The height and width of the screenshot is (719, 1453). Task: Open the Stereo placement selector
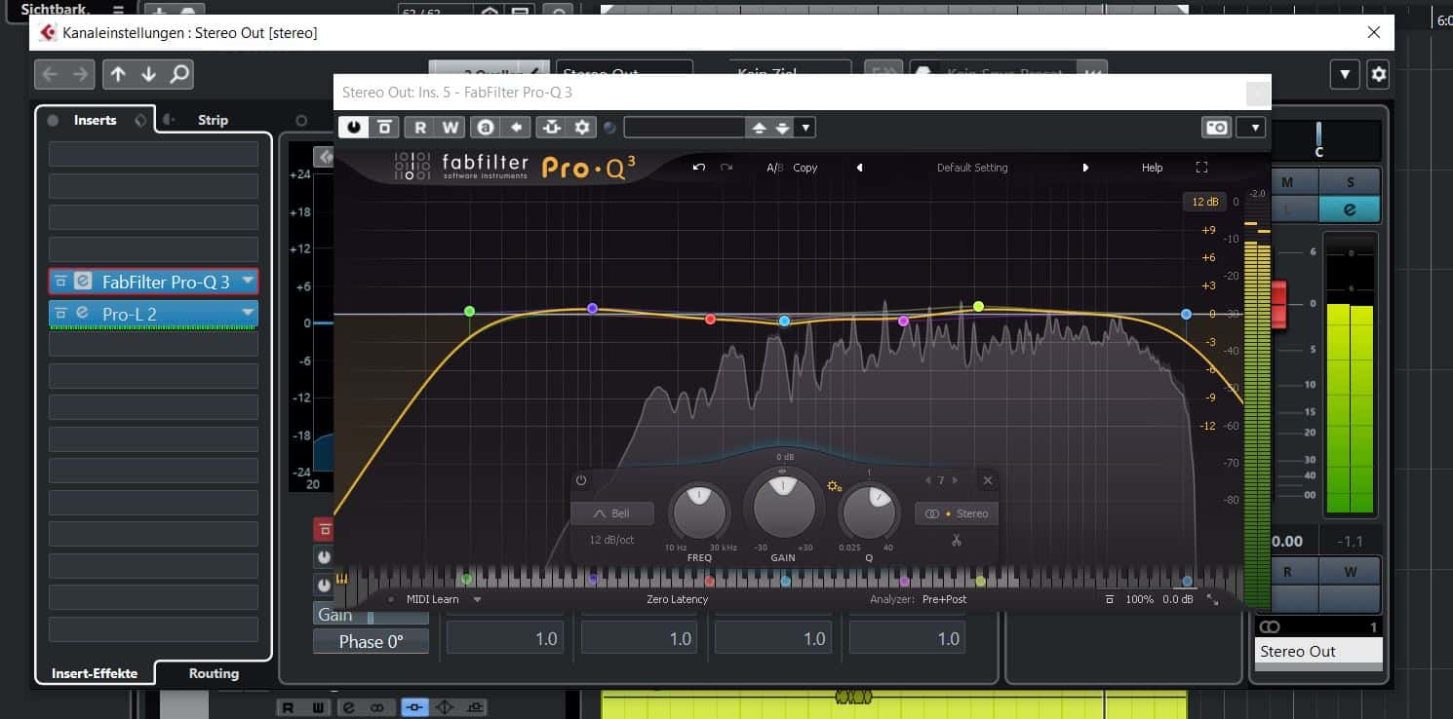(957, 513)
